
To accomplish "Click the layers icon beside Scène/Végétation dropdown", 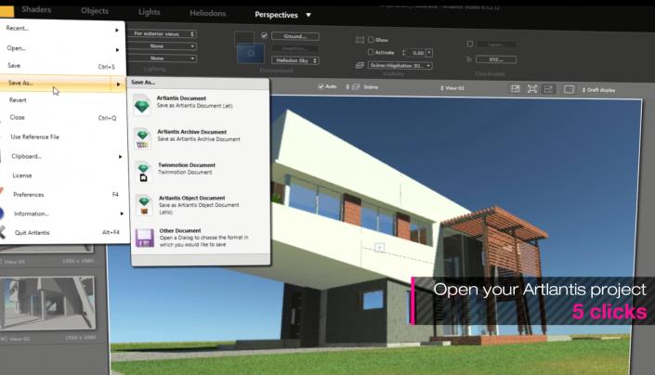I will (360, 65).
